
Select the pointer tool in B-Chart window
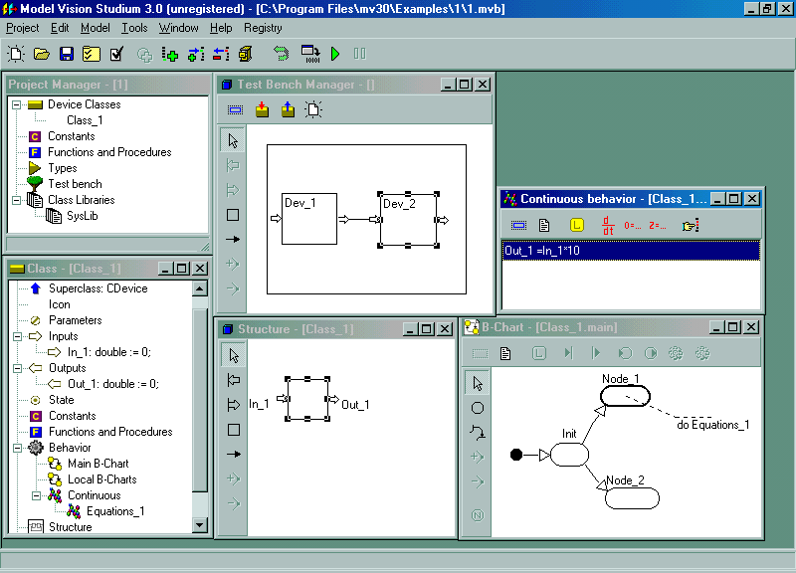tap(478, 383)
